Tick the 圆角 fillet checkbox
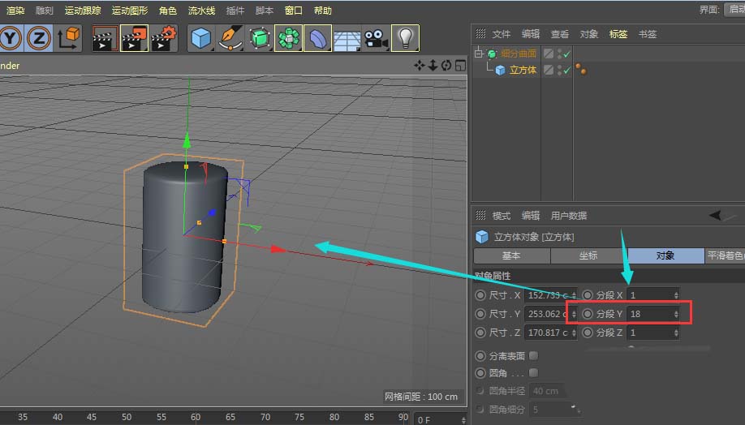The width and height of the screenshot is (745, 425). pyautogui.click(x=533, y=372)
